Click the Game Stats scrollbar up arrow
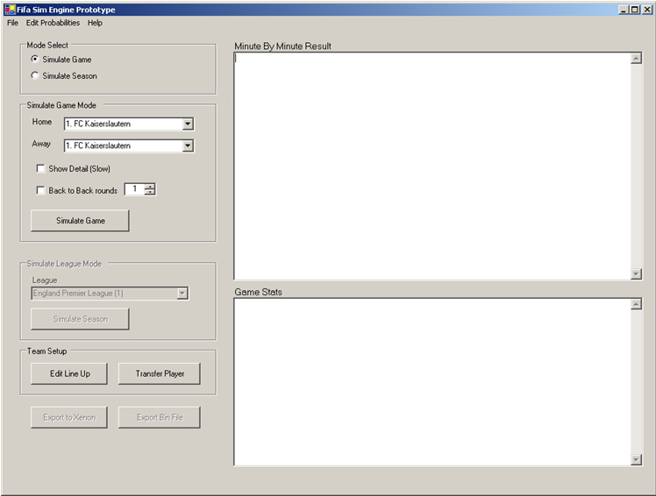This screenshot has height=496, width=656. 637,304
